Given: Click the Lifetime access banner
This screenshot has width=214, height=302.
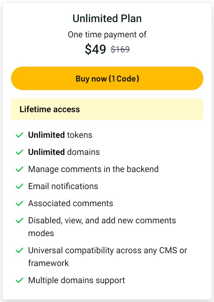Looking at the screenshot, I should (x=107, y=109).
